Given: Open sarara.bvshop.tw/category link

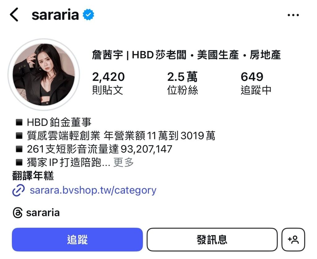Looking at the screenshot, I should (93, 190).
